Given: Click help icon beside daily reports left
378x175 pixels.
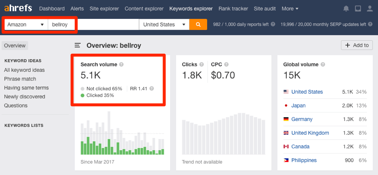Looking at the screenshot, I should click(x=273, y=24).
